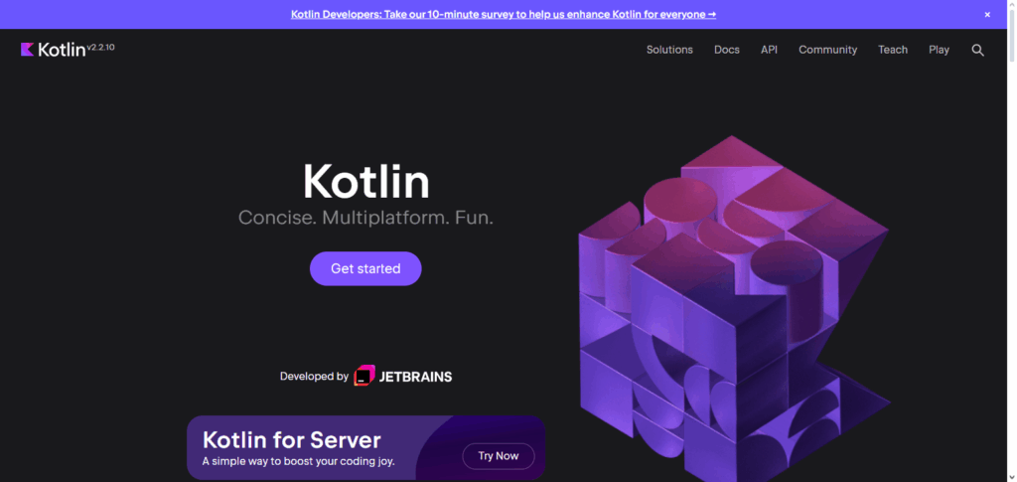Click the 'Developed by' text
This screenshot has width=1017, height=482.
tap(314, 377)
